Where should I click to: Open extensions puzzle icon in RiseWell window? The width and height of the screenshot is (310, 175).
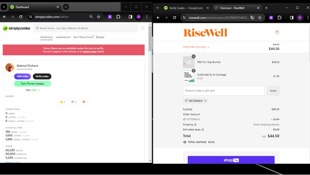tap(279, 17)
